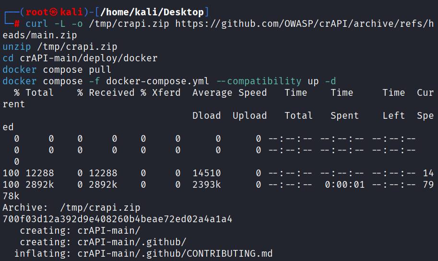Click the Kali skull icon in the prompt
438x261 pixels.
click(x=54, y=12)
